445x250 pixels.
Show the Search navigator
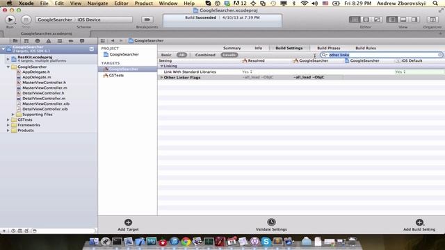point(38,41)
